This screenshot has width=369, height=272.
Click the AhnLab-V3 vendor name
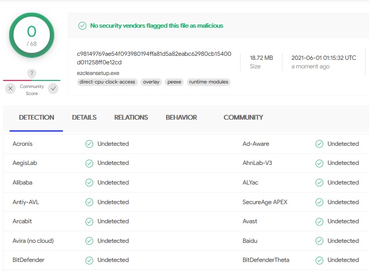(257, 163)
